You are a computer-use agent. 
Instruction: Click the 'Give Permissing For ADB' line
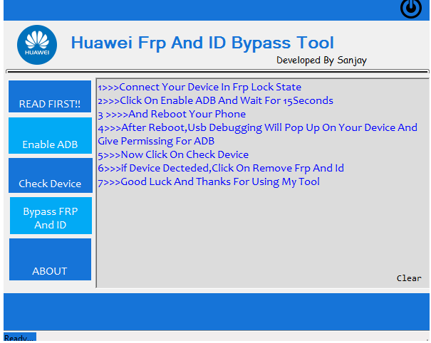[x=156, y=141]
